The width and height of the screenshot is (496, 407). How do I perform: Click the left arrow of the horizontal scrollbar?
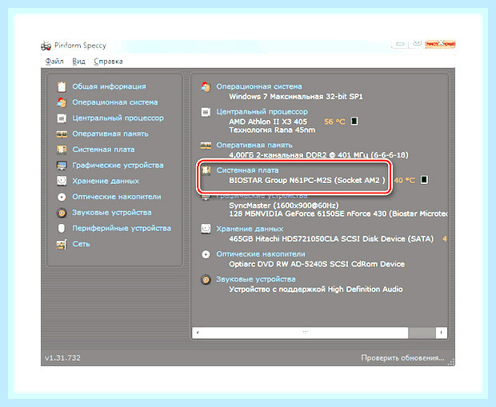pyautogui.click(x=198, y=333)
